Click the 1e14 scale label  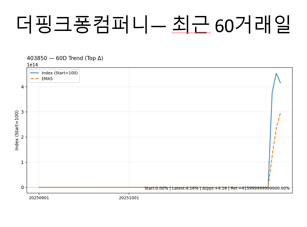click(x=32, y=65)
